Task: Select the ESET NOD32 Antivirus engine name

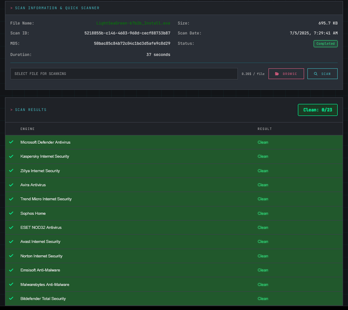Action: click(x=41, y=227)
